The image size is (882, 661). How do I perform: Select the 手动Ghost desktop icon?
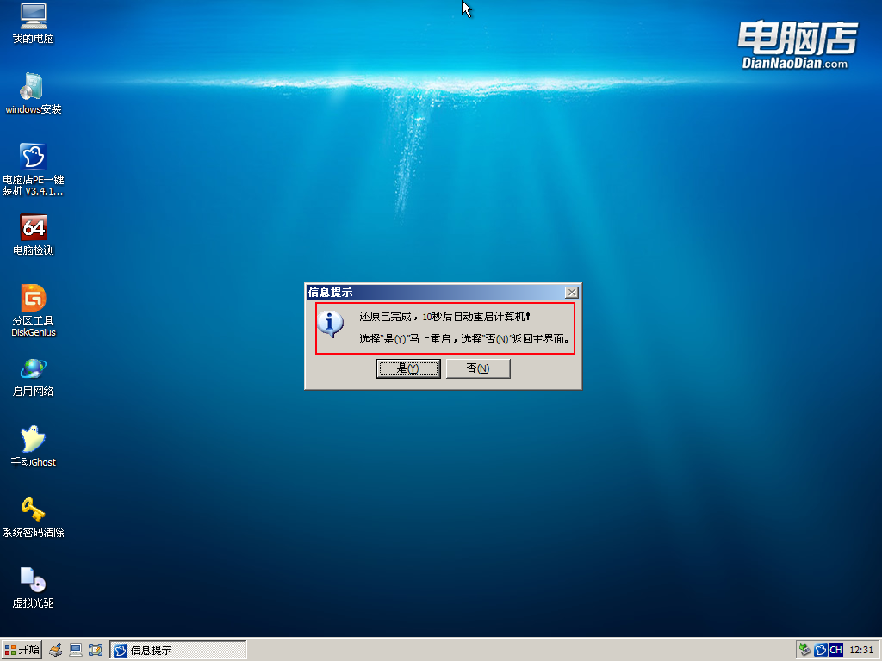tap(33, 440)
